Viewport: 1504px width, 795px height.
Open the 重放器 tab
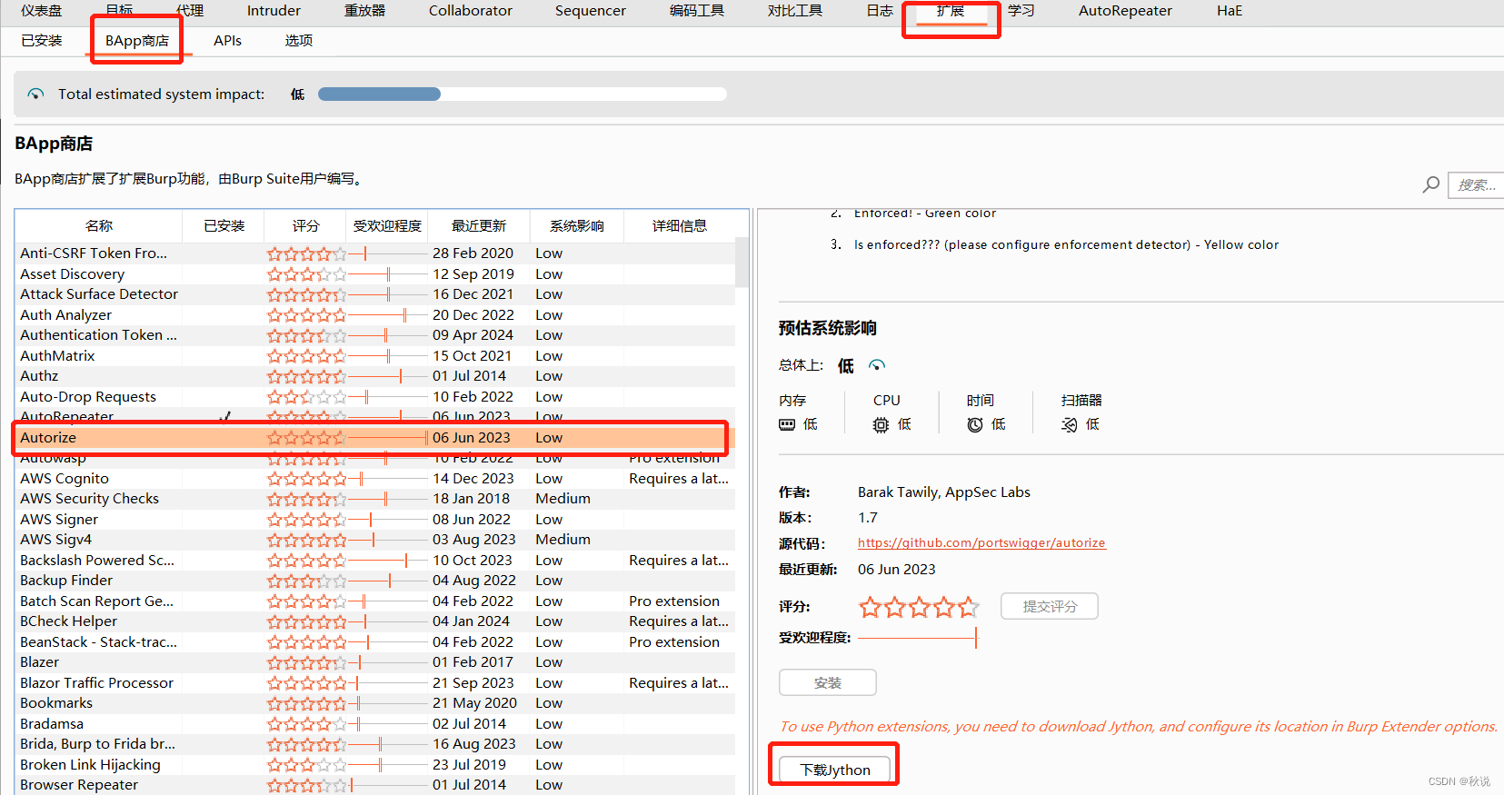[x=364, y=11]
